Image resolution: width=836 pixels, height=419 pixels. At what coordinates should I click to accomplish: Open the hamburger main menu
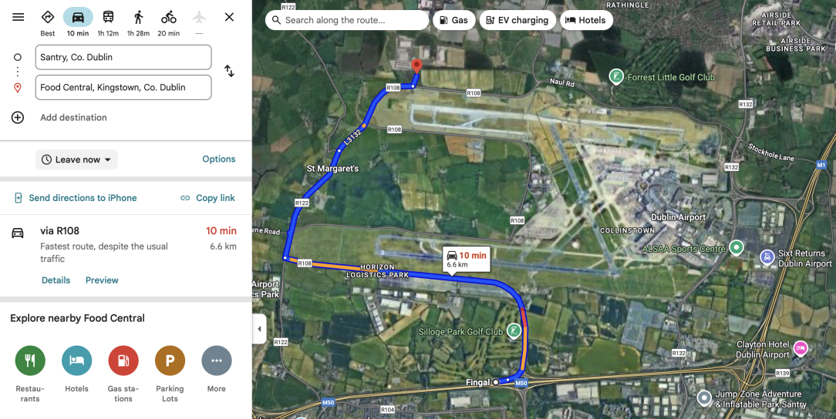19,17
